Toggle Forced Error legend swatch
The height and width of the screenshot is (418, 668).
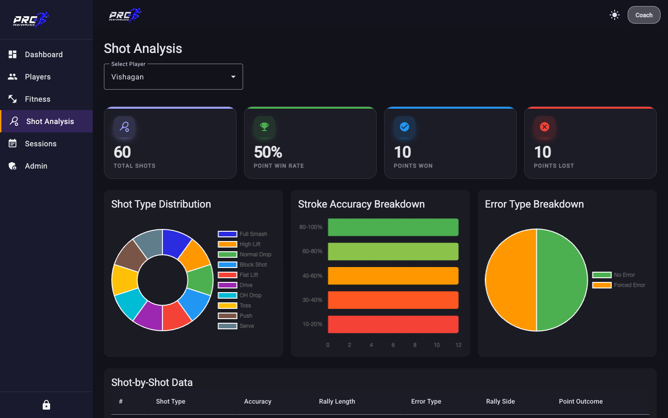pyautogui.click(x=602, y=285)
